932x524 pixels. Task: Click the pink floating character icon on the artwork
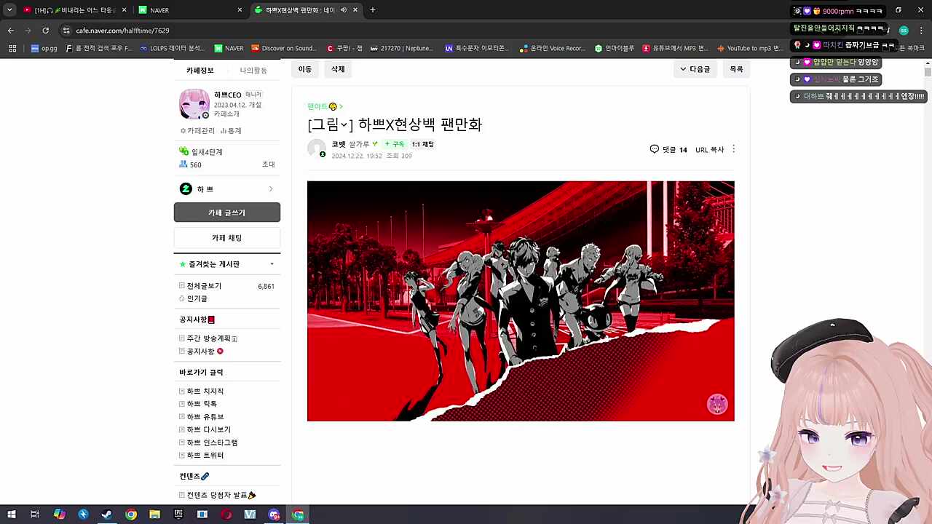click(x=717, y=405)
